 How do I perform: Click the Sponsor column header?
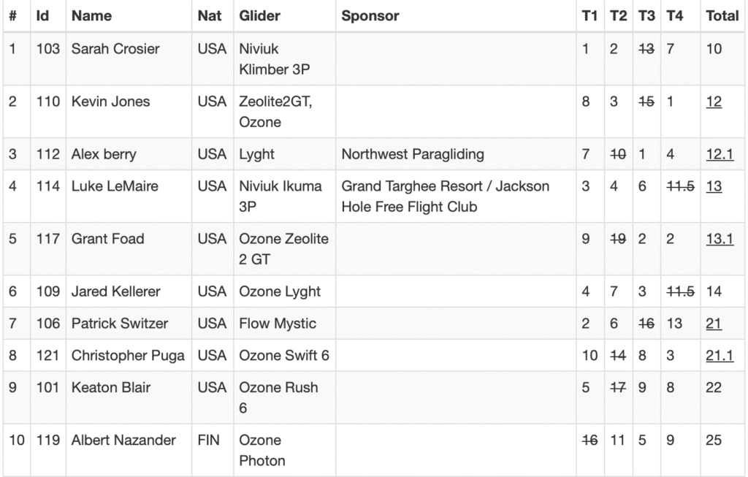(370, 15)
